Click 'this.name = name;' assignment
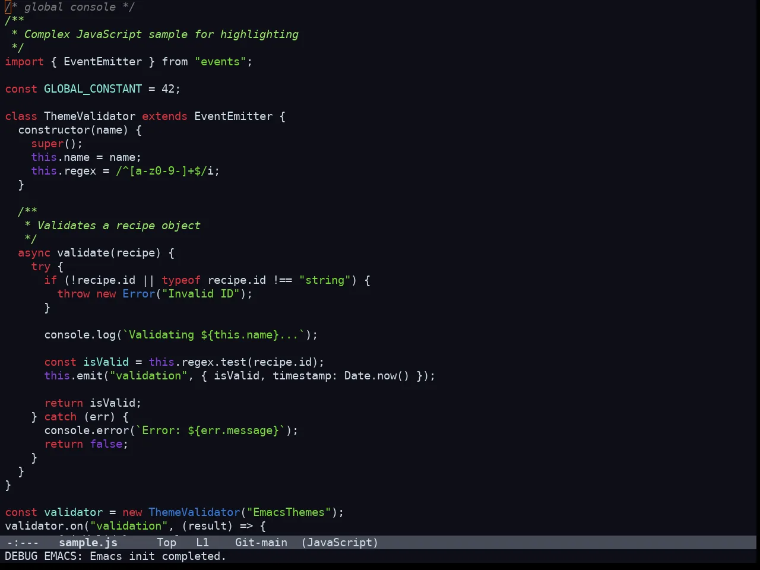 (x=86, y=157)
